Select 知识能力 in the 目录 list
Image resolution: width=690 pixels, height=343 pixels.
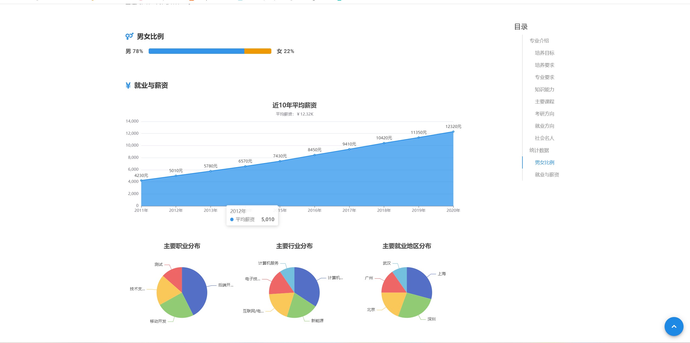(544, 89)
